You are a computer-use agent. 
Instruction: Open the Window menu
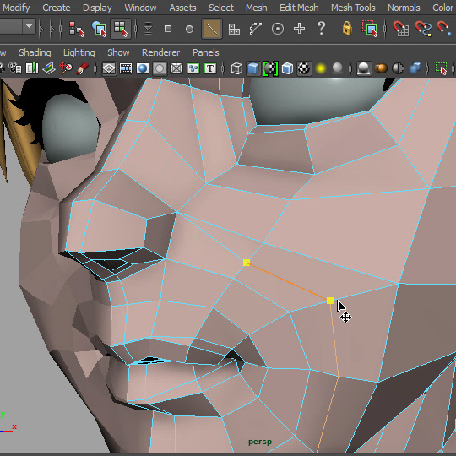[x=140, y=8]
